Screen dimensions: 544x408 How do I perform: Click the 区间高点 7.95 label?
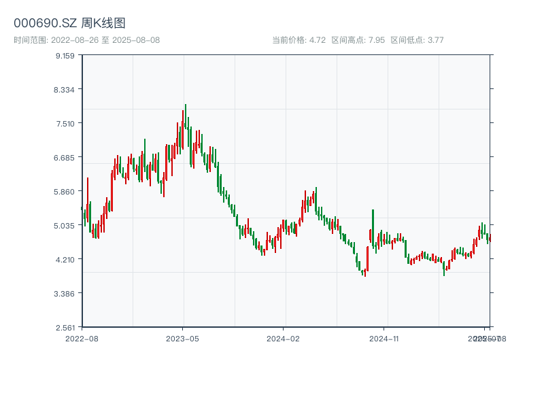click(358, 40)
